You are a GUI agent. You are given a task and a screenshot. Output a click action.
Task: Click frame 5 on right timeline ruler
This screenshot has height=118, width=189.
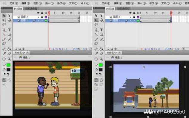pos(147,13)
